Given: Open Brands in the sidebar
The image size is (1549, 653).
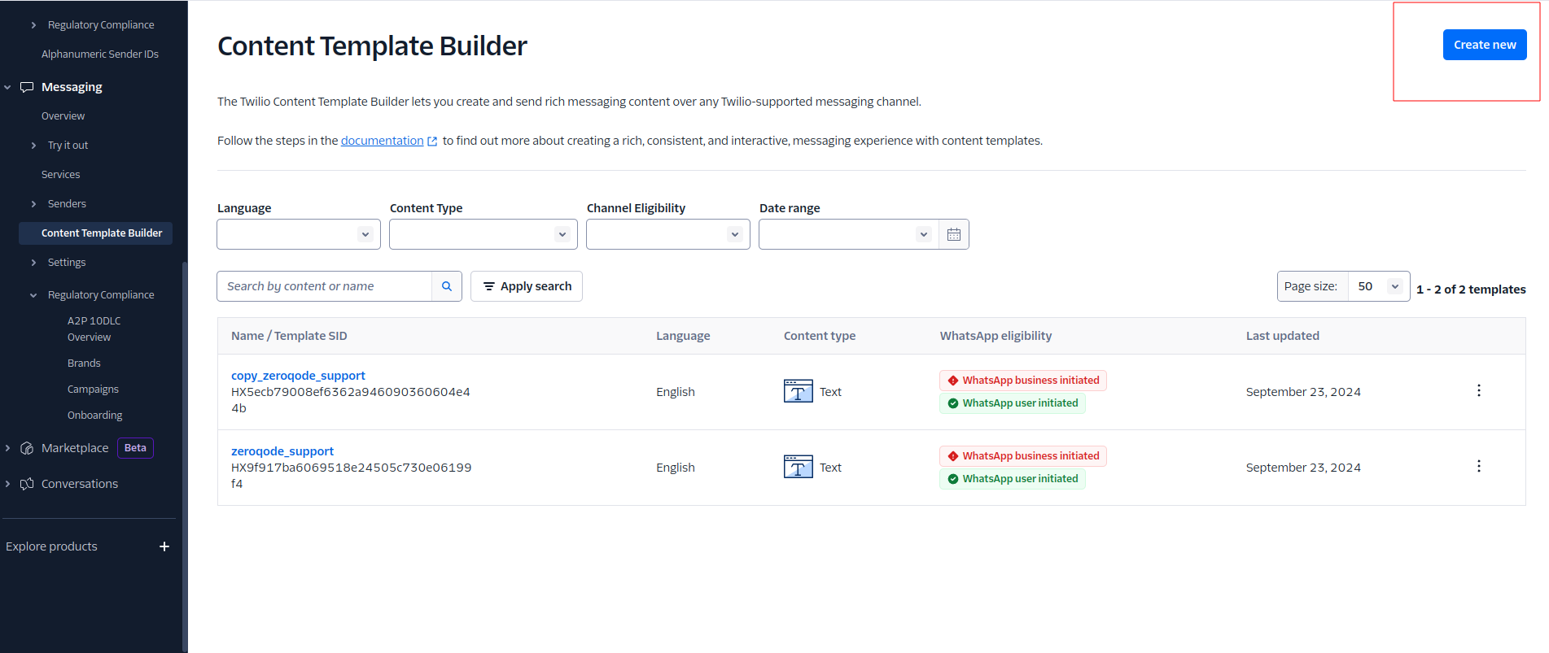Looking at the screenshot, I should tap(84, 364).
